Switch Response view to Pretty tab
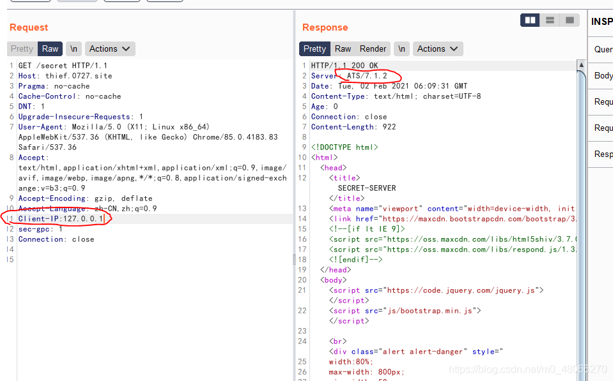This screenshot has width=613, height=381. point(314,49)
